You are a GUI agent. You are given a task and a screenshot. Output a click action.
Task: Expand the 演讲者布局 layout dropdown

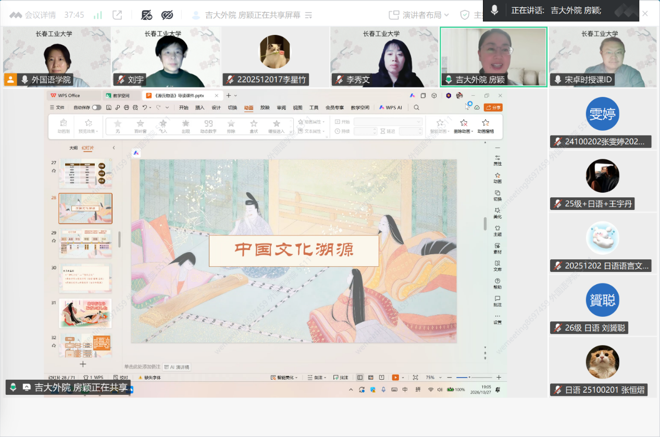click(419, 15)
